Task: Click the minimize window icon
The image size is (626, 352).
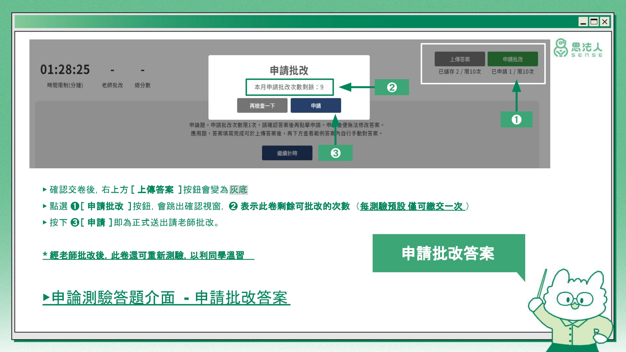Action: coord(583,22)
